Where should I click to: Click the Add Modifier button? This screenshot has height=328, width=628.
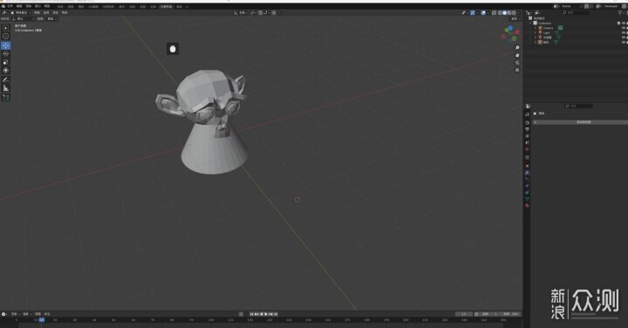point(584,122)
